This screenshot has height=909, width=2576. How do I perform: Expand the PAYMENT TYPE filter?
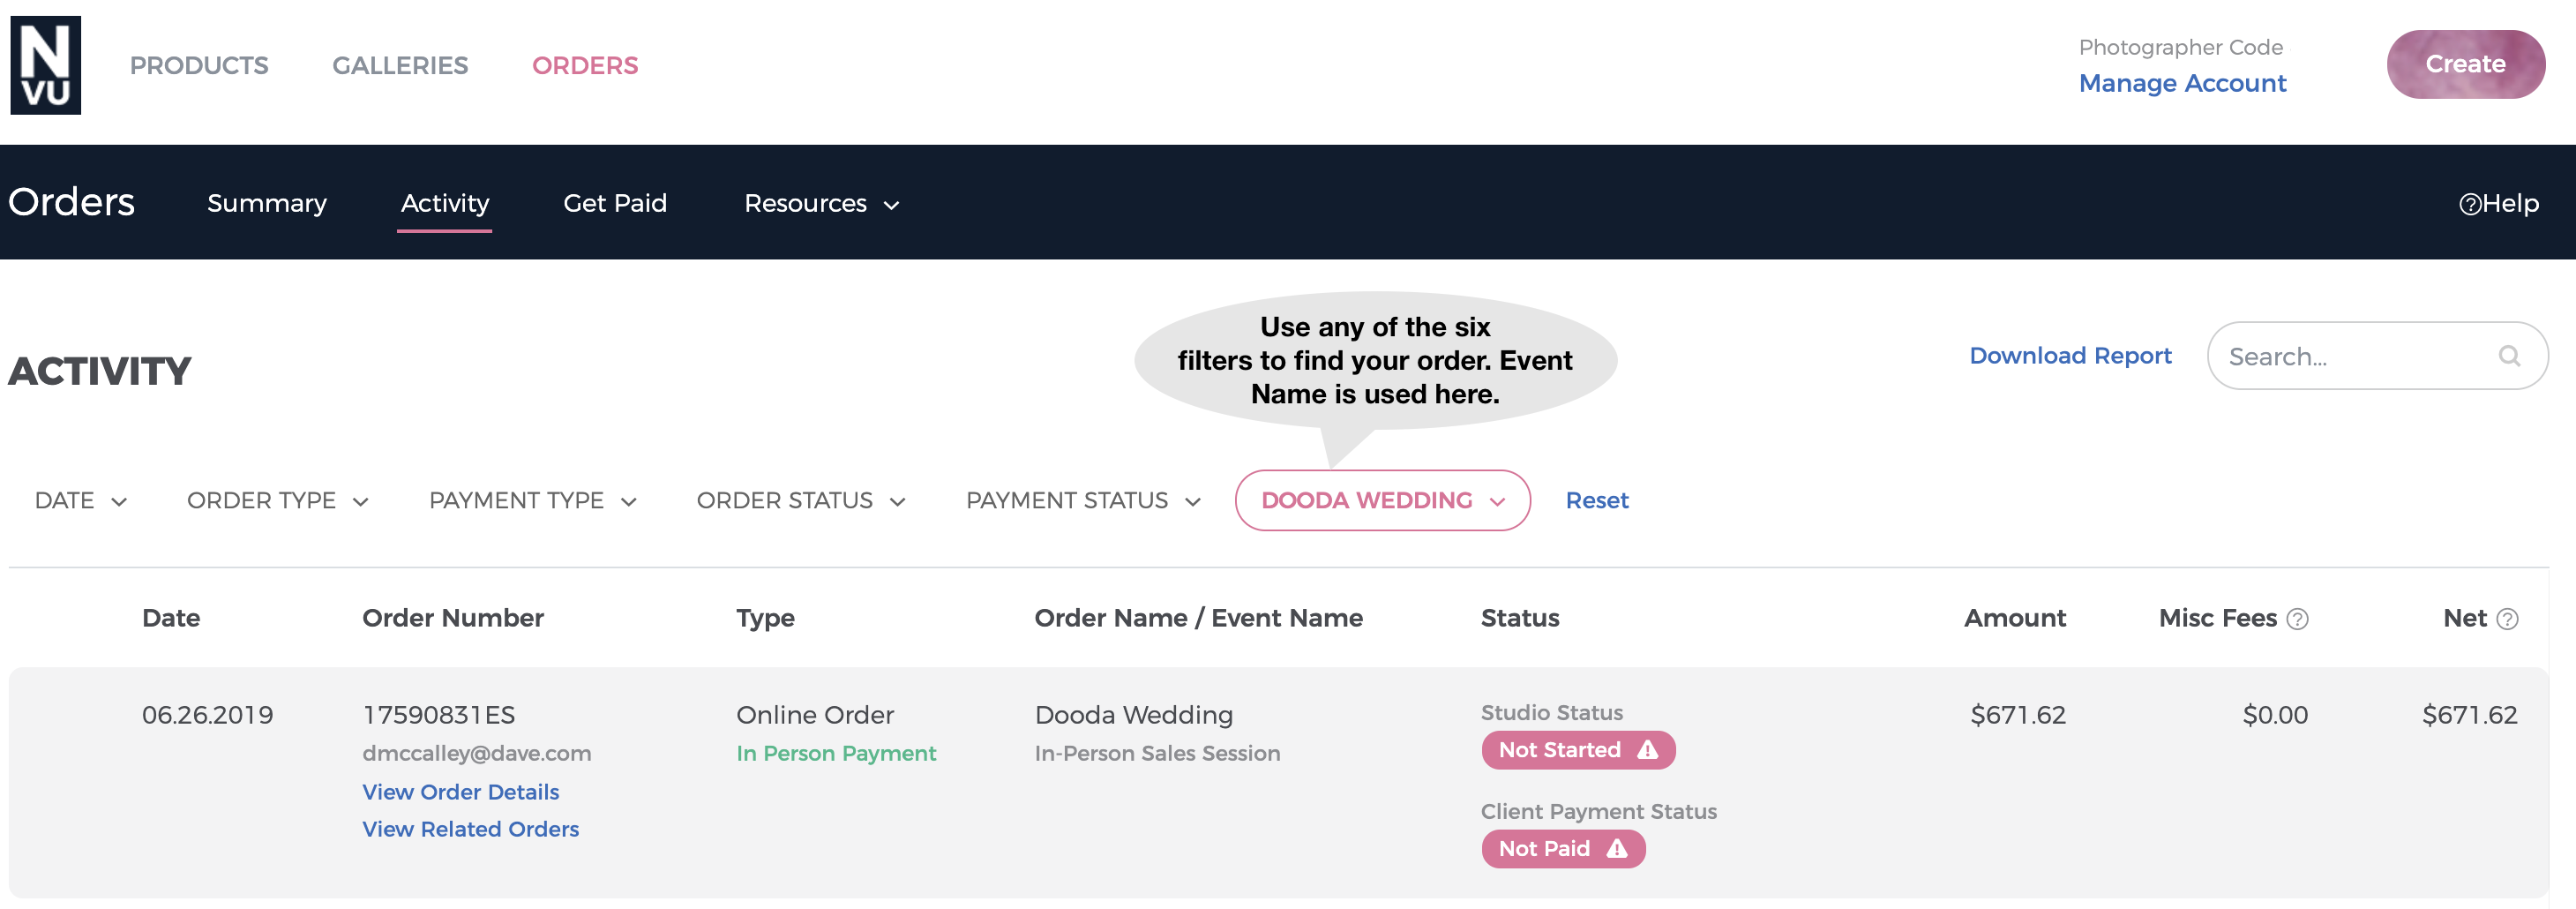pos(533,500)
